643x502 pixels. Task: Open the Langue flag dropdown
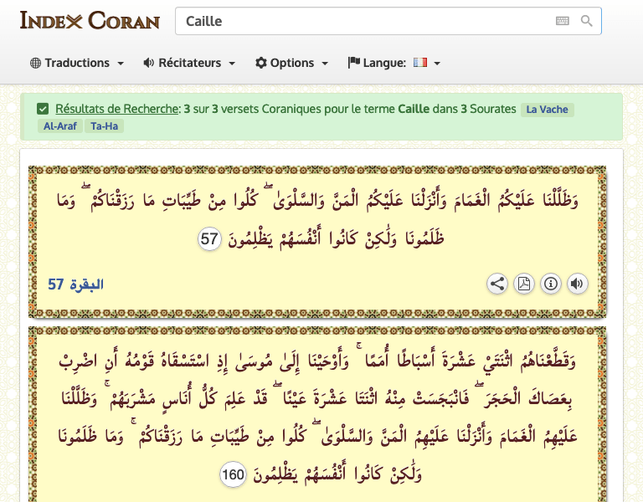pos(394,63)
